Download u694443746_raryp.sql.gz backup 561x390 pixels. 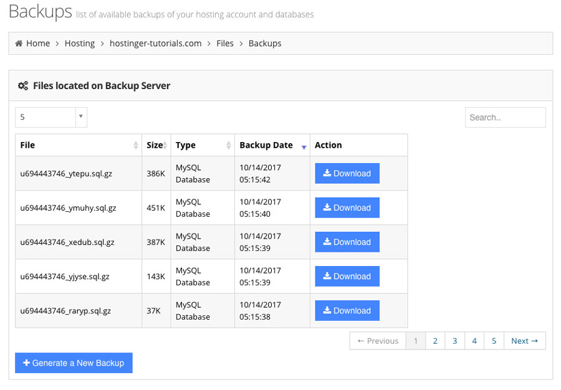tap(347, 311)
